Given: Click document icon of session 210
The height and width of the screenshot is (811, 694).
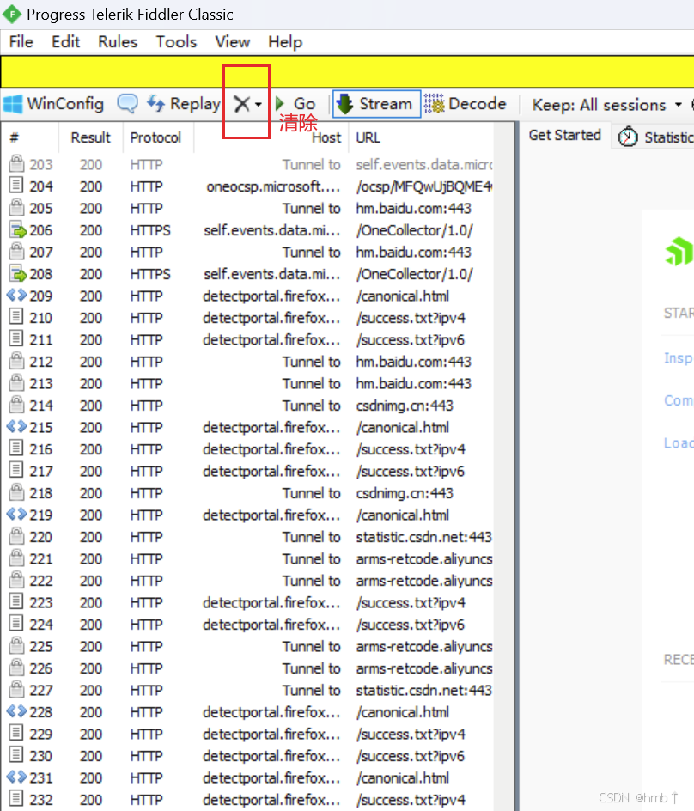Looking at the screenshot, I should click(16, 316).
